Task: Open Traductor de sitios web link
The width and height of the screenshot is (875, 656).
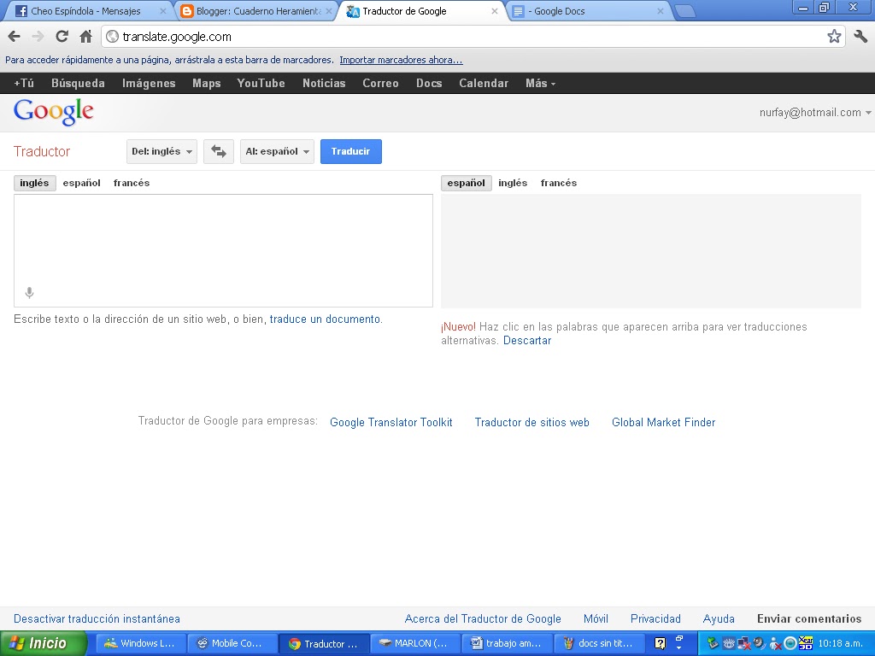Action: (531, 422)
